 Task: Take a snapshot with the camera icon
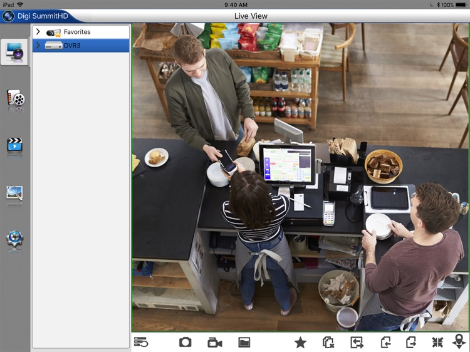coord(185,342)
